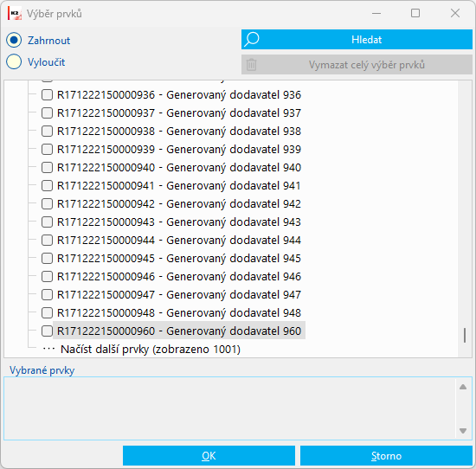Select tree item Generovaný dodavatel 938

pos(179,132)
